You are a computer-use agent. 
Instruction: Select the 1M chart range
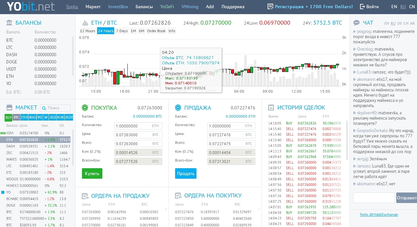(133, 31)
